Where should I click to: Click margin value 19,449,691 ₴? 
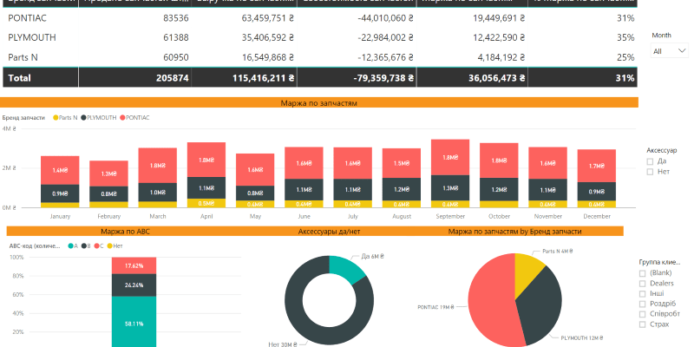(499, 18)
